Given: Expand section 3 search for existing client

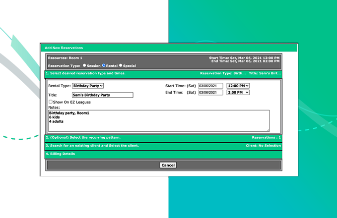Looking at the screenshot, I should point(92,146).
